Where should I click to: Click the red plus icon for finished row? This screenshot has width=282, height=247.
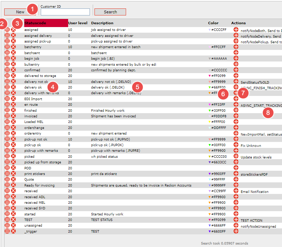point(236,110)
